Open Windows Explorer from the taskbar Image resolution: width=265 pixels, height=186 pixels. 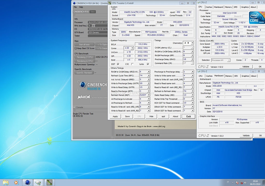6,182
